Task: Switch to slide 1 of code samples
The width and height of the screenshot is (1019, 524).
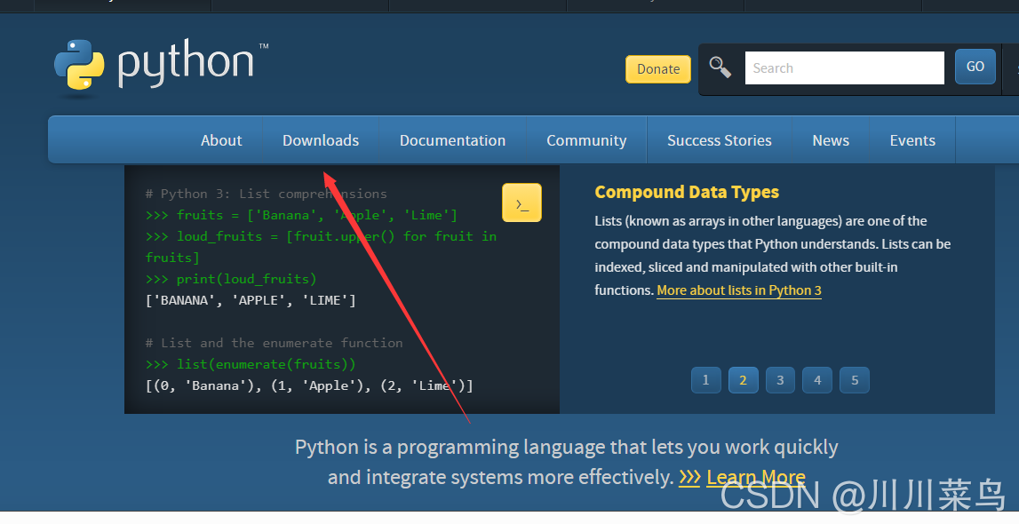Action: click(x=705, y=380)
